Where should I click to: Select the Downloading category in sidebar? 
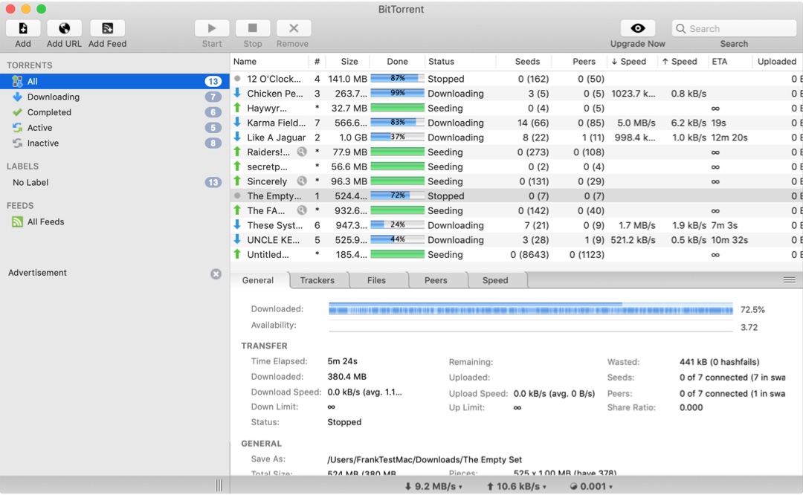coord(115,97)
